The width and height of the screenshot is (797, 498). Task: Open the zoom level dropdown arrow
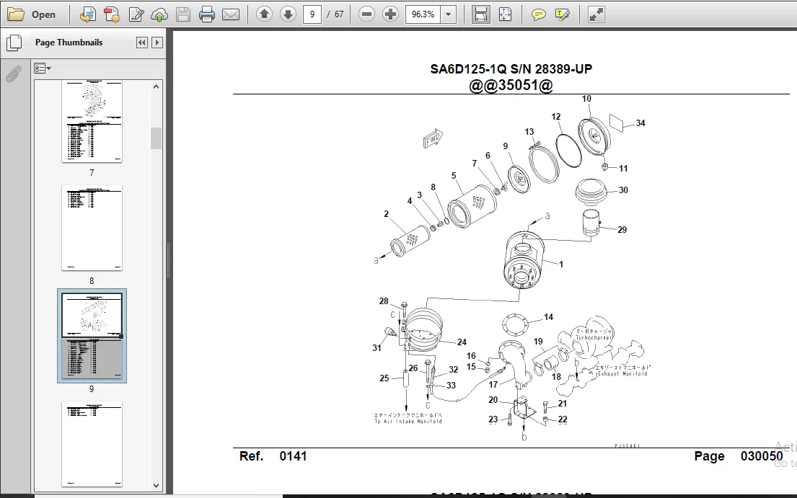click(x=449, y=14)
